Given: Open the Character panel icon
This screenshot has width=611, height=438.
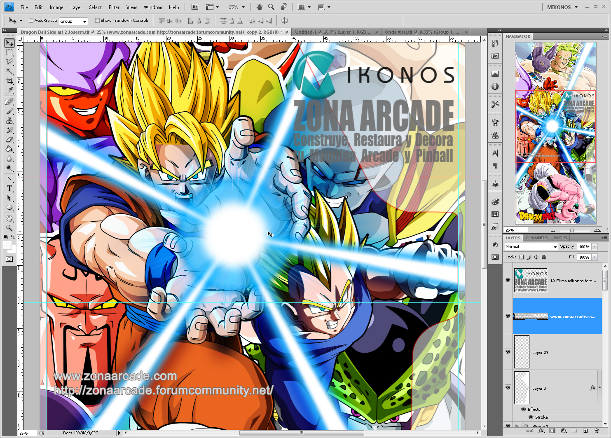Looking at the screenshot, I should tap(495, 153).
